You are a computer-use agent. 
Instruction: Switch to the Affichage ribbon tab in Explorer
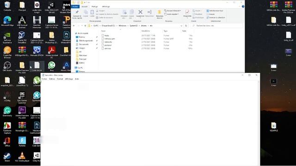106,6
